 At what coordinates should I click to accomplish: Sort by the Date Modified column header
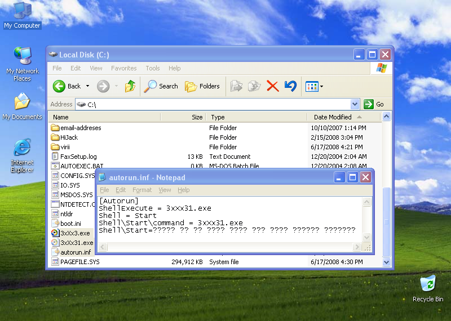344,117
